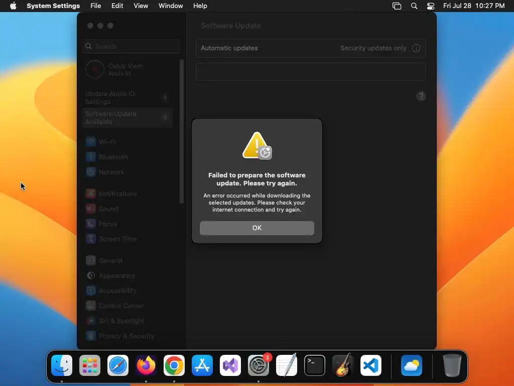514x386 pixels.
Task: Open the System Settings menu
Action: (53, 6)
